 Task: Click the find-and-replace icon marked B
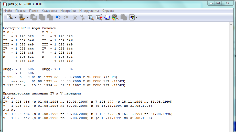coord(99,17)
